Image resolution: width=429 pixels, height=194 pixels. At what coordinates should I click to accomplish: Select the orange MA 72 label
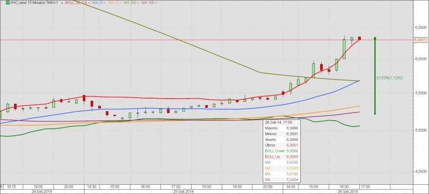pos(113,2)
